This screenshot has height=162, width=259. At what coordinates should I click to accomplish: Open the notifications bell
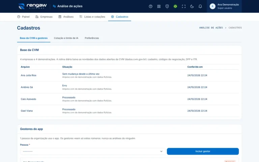pyautogui.click(x=200, y=6)
